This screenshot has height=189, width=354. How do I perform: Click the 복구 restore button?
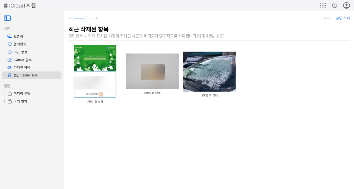click(326, 18)
